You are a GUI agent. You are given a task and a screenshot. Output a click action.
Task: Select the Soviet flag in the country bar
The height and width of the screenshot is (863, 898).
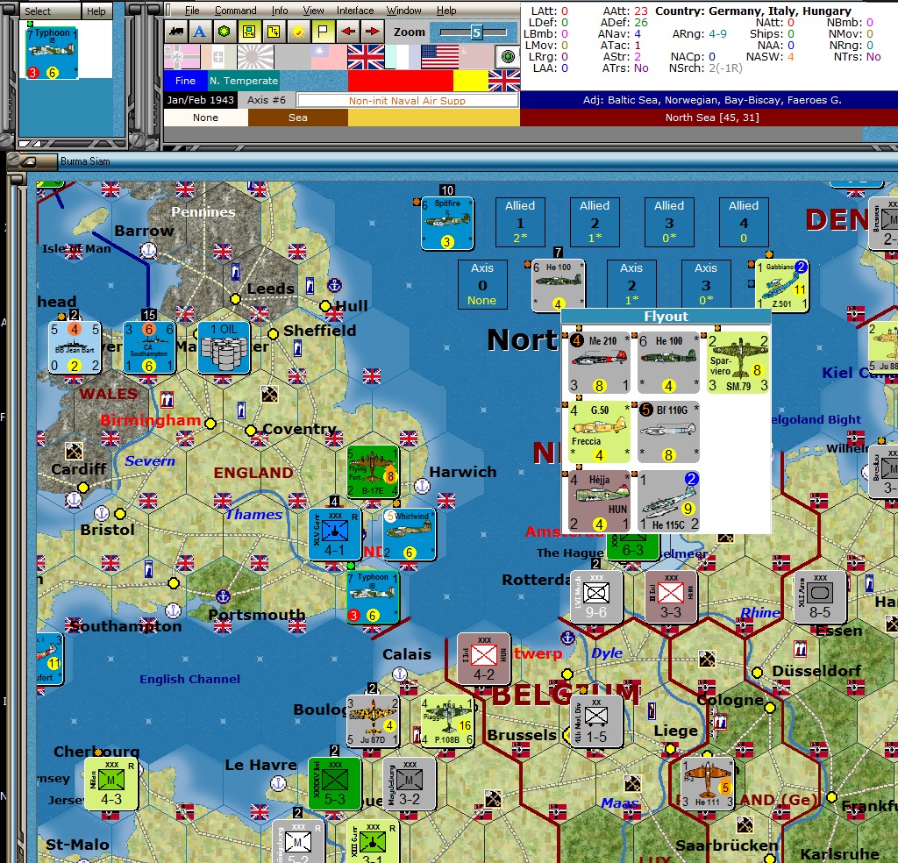point(476,57)
